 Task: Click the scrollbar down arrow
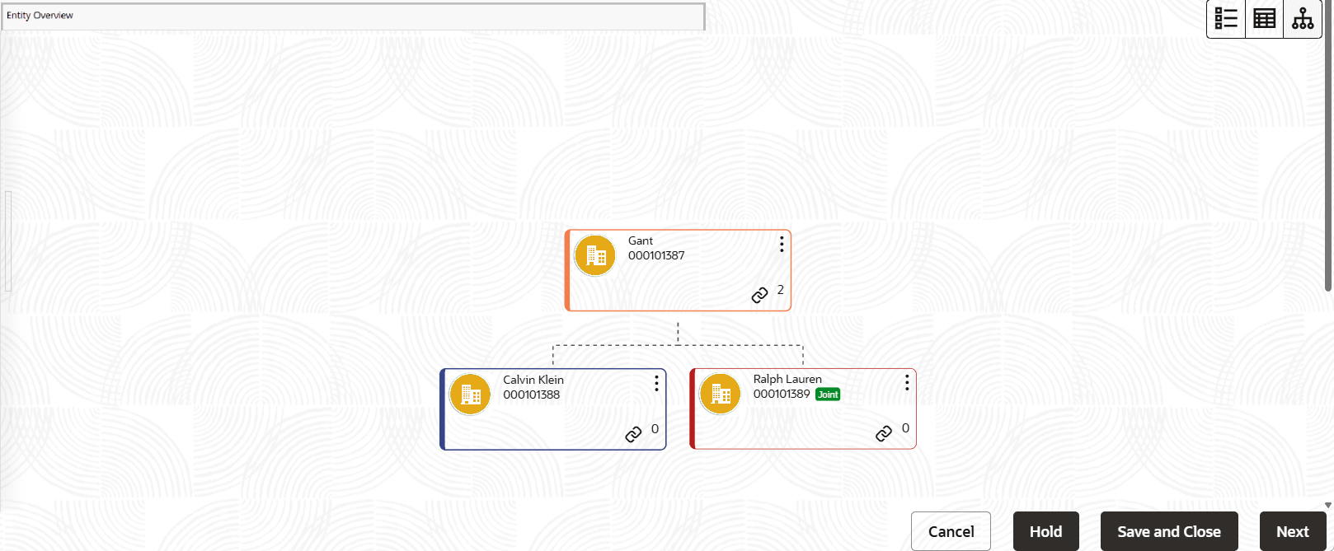click(1327, 505)
